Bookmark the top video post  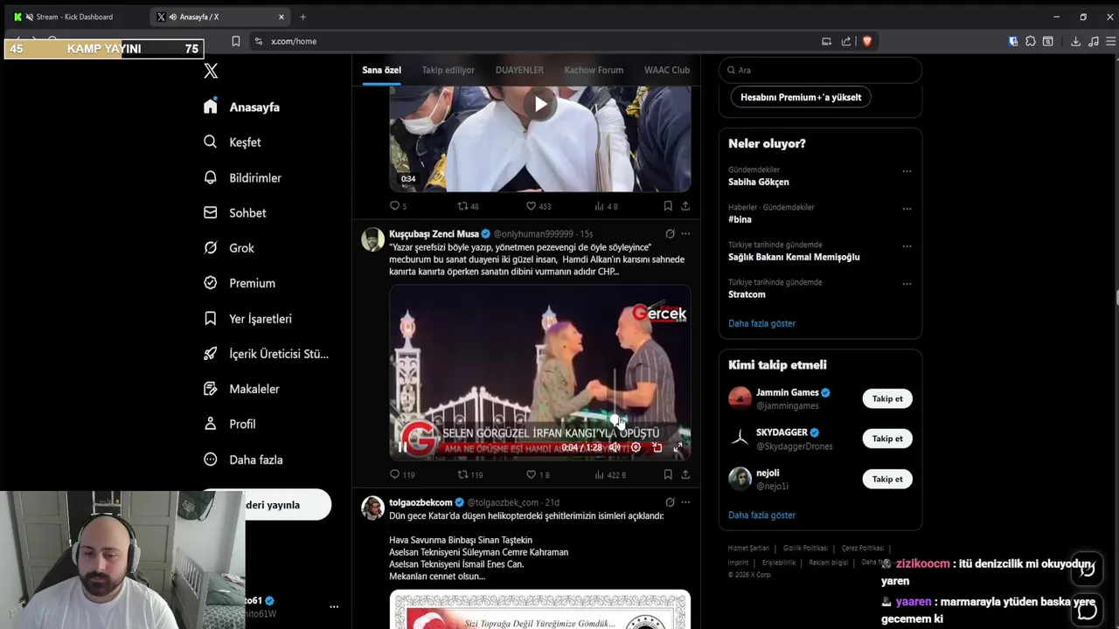tap(668, 206)
